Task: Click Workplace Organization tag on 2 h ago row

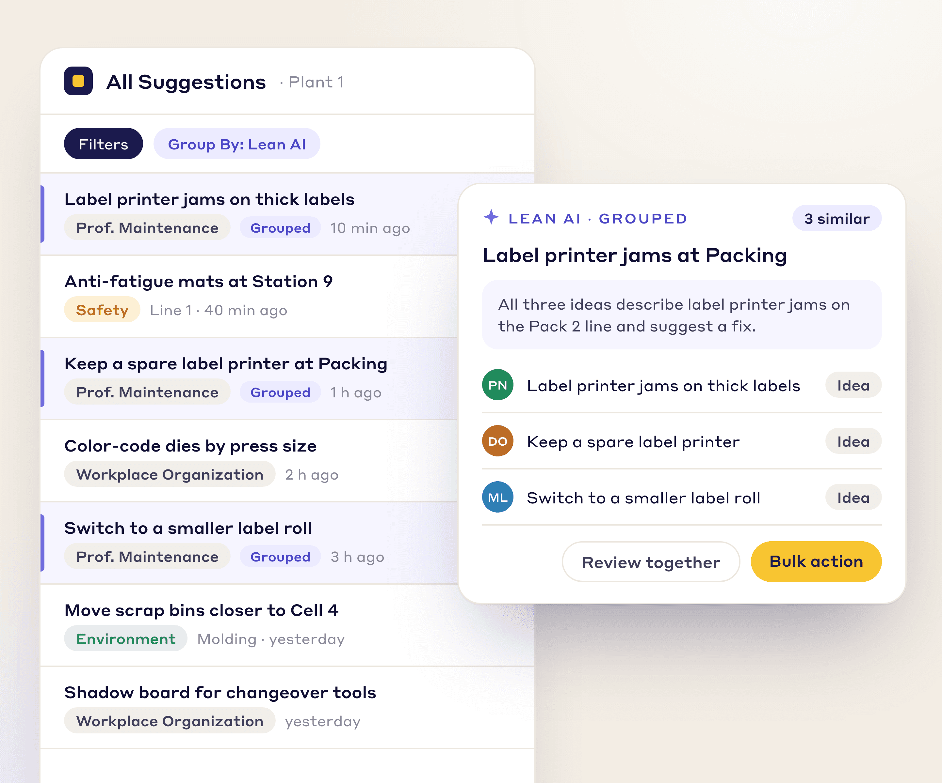Action: point(170,474)
